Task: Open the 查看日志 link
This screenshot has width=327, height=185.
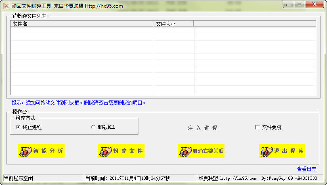Action: pos(306,169)
